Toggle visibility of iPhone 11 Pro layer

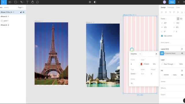[23, 12]
